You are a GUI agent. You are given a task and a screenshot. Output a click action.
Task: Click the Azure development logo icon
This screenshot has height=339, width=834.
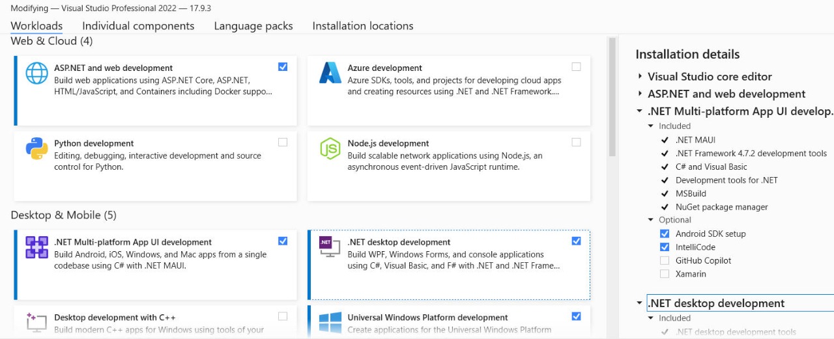330,73
